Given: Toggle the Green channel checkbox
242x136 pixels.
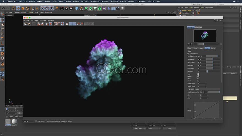Looking at the screenshot, I should click(x=198, y=76).
